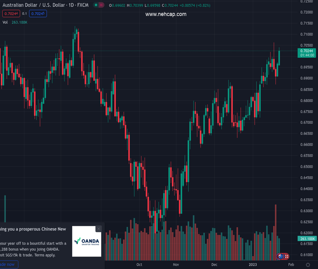Select the Dec label on time axis
Screen dimensions: 318x269
point(215,265)
